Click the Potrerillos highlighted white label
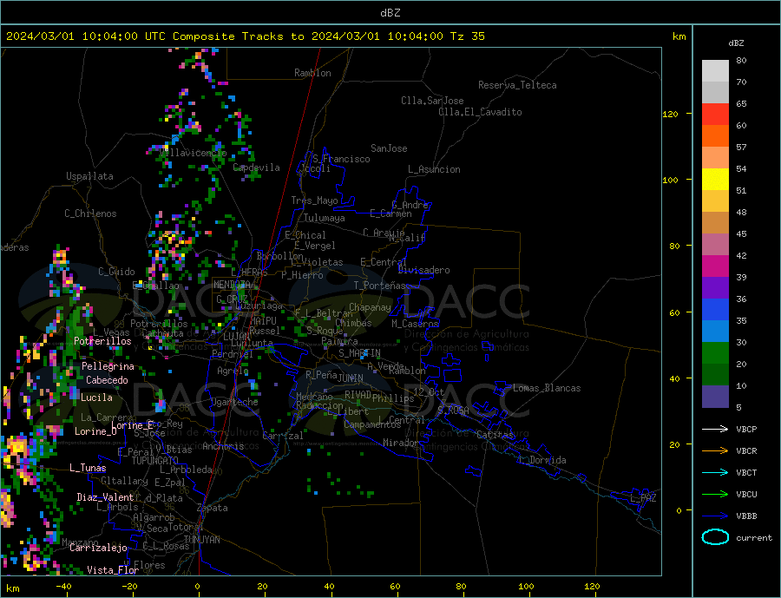The width and height of the screenshot is (781, 598). [x=102, y=341]
